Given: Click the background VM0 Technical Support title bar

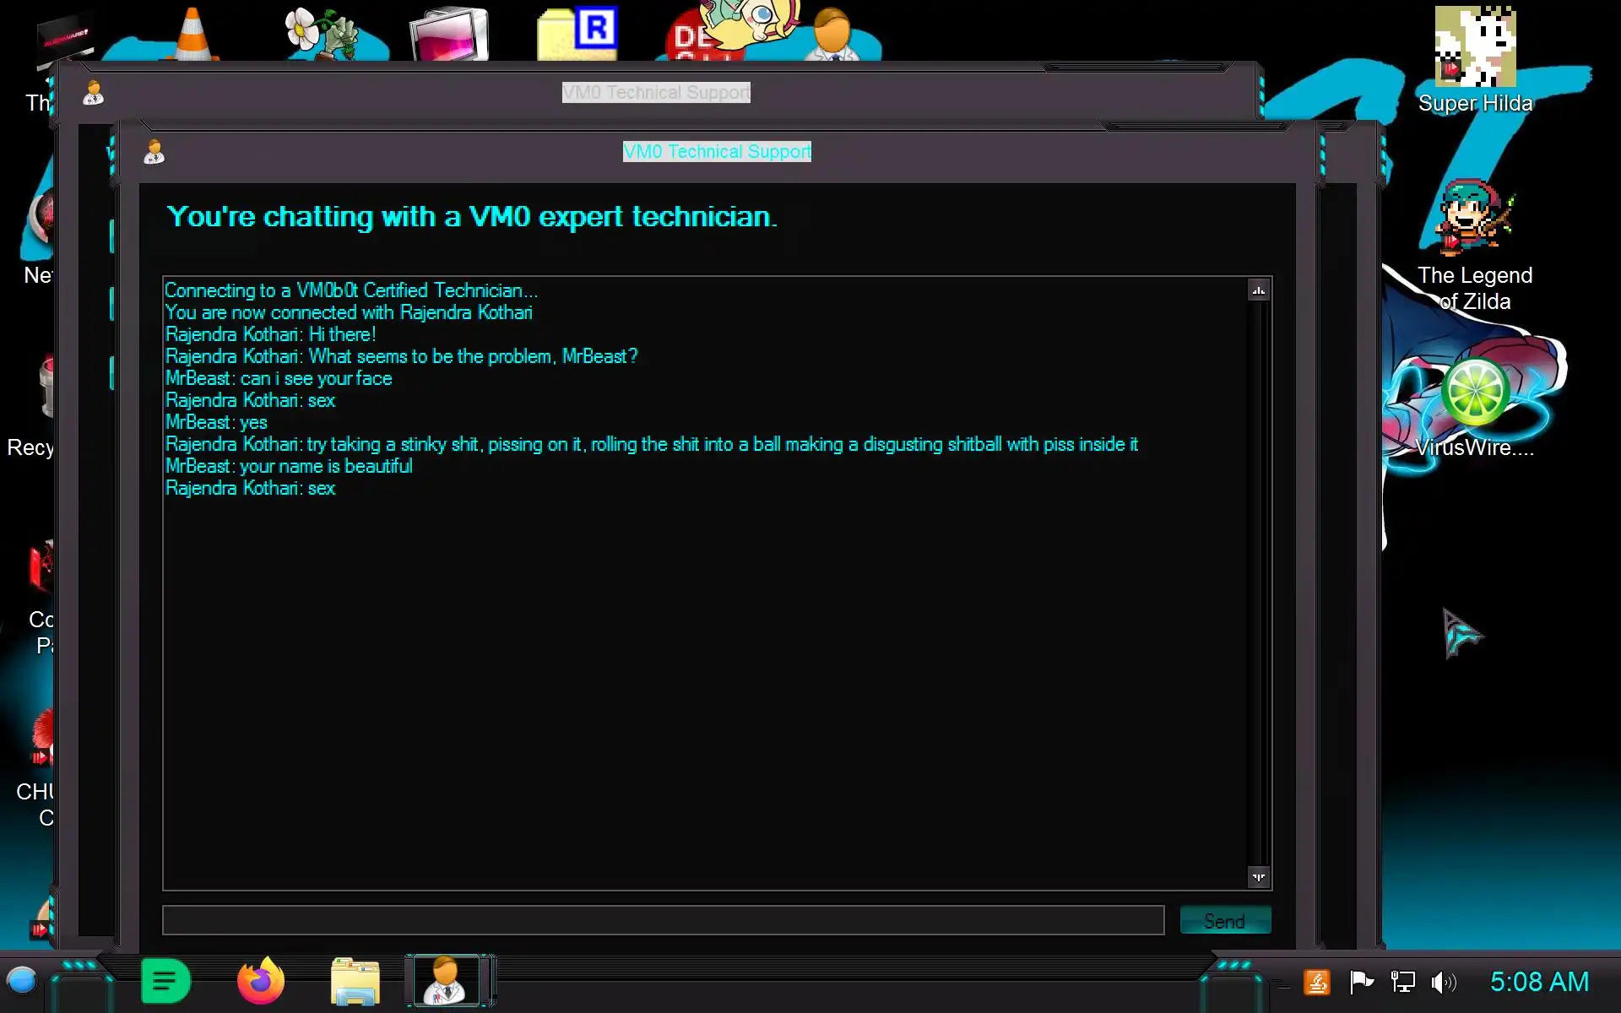Looking at the screenshot, I should coord(656,92).
